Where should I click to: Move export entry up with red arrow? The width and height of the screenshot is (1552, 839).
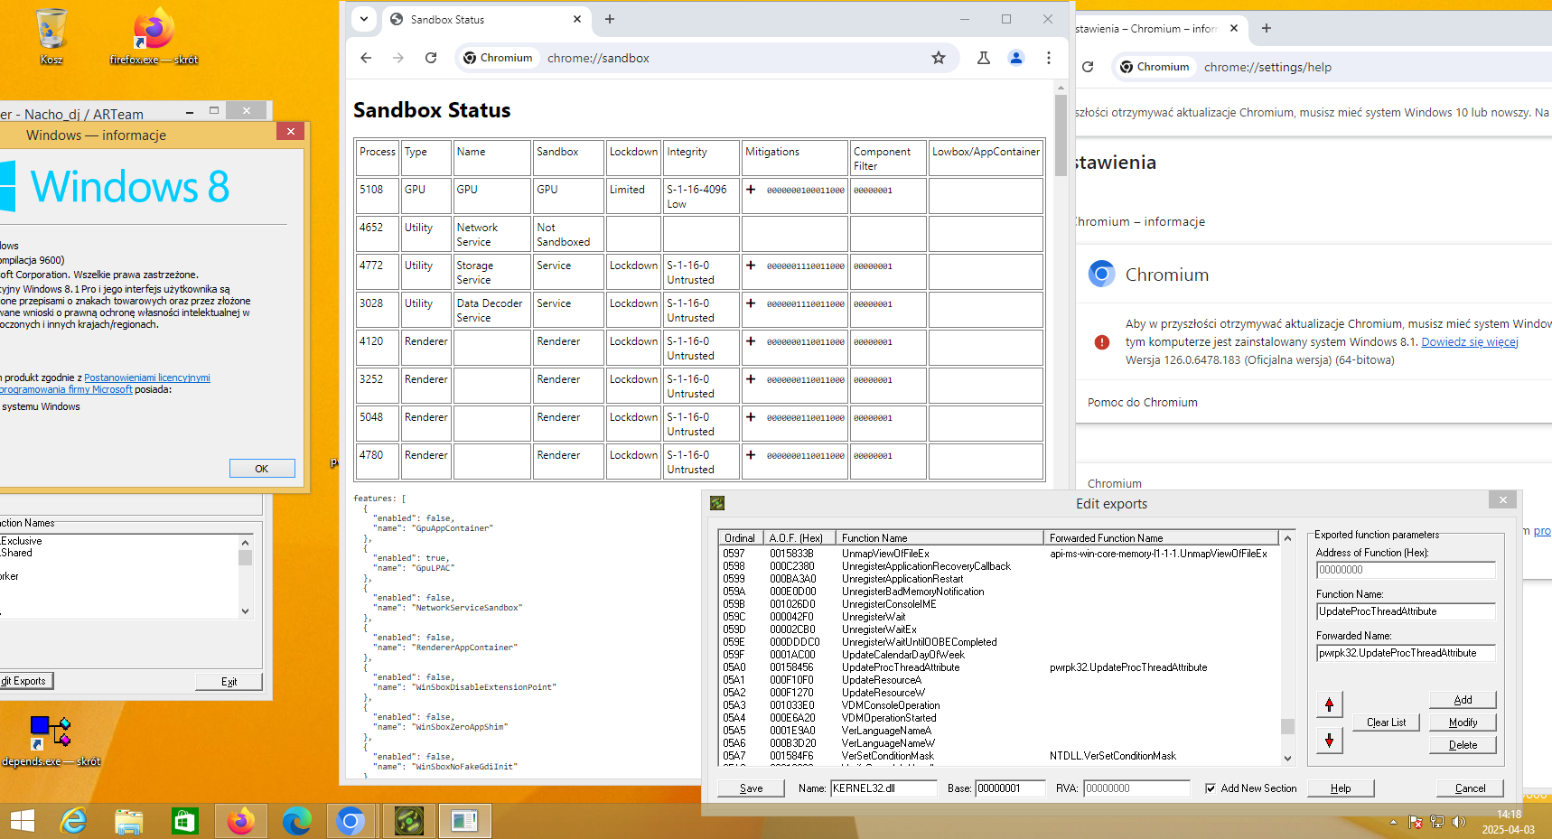point(1329,704)
